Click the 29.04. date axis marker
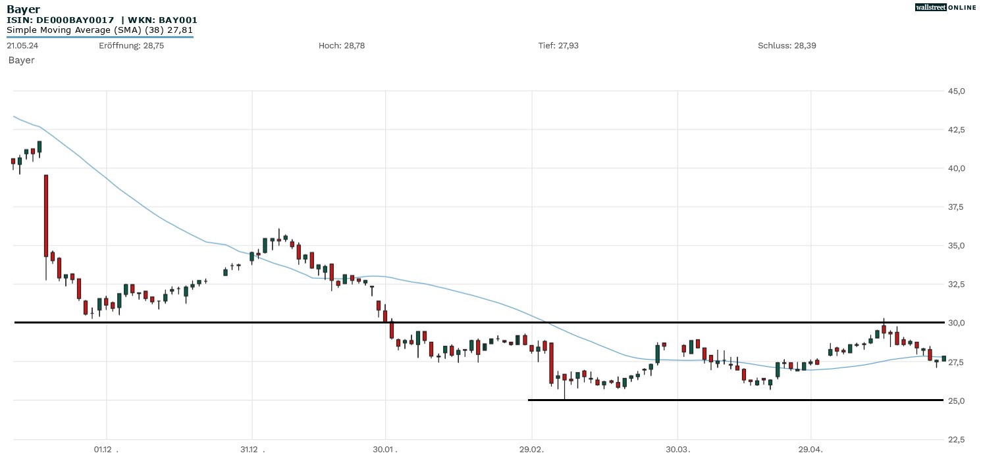Screen dimensions: 981x453 [811, 449]
